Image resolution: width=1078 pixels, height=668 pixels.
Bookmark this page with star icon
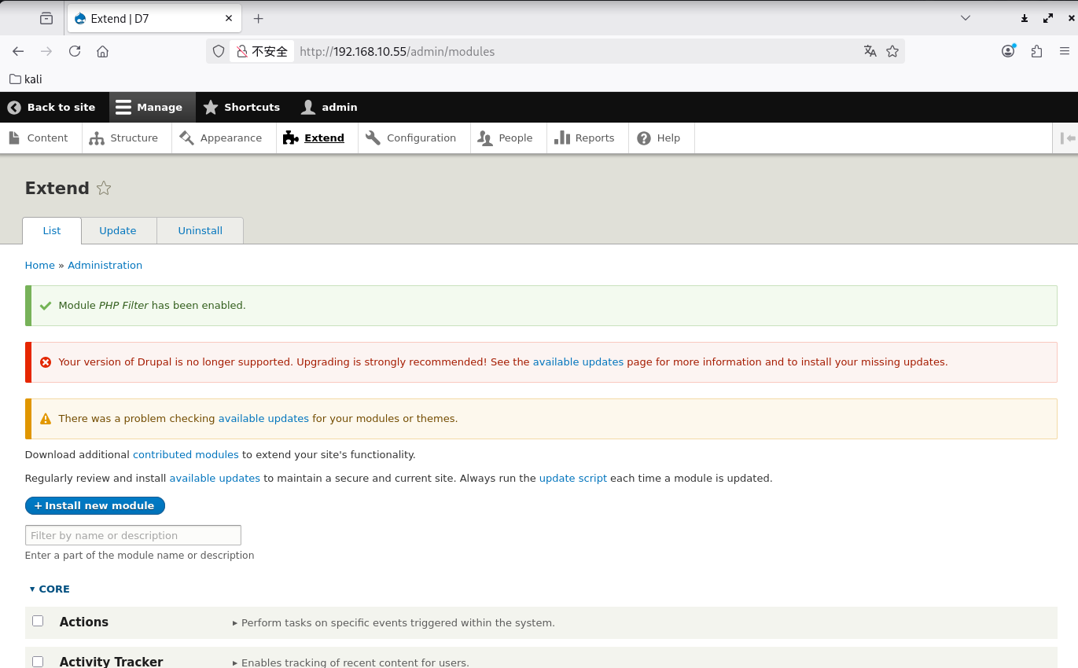coord(892,51)
